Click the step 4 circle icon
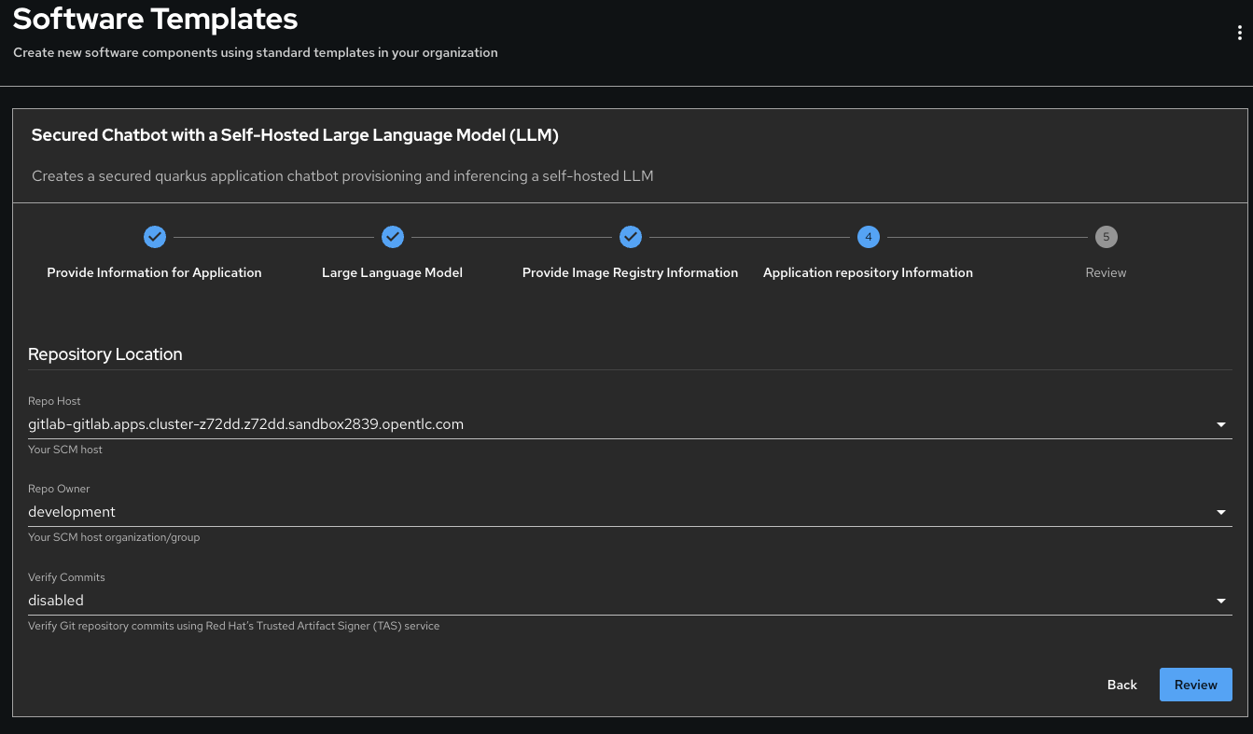The image size is (1253, 734). (x=869, y=237)
